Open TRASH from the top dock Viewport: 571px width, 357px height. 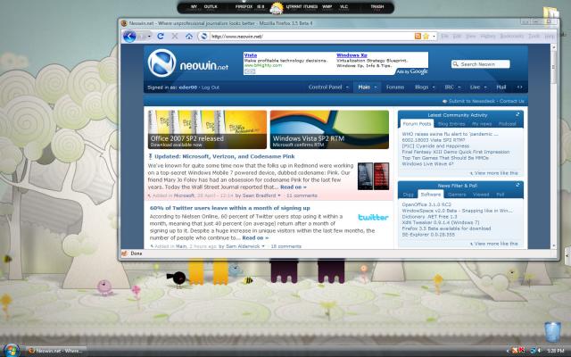(377, 6)
